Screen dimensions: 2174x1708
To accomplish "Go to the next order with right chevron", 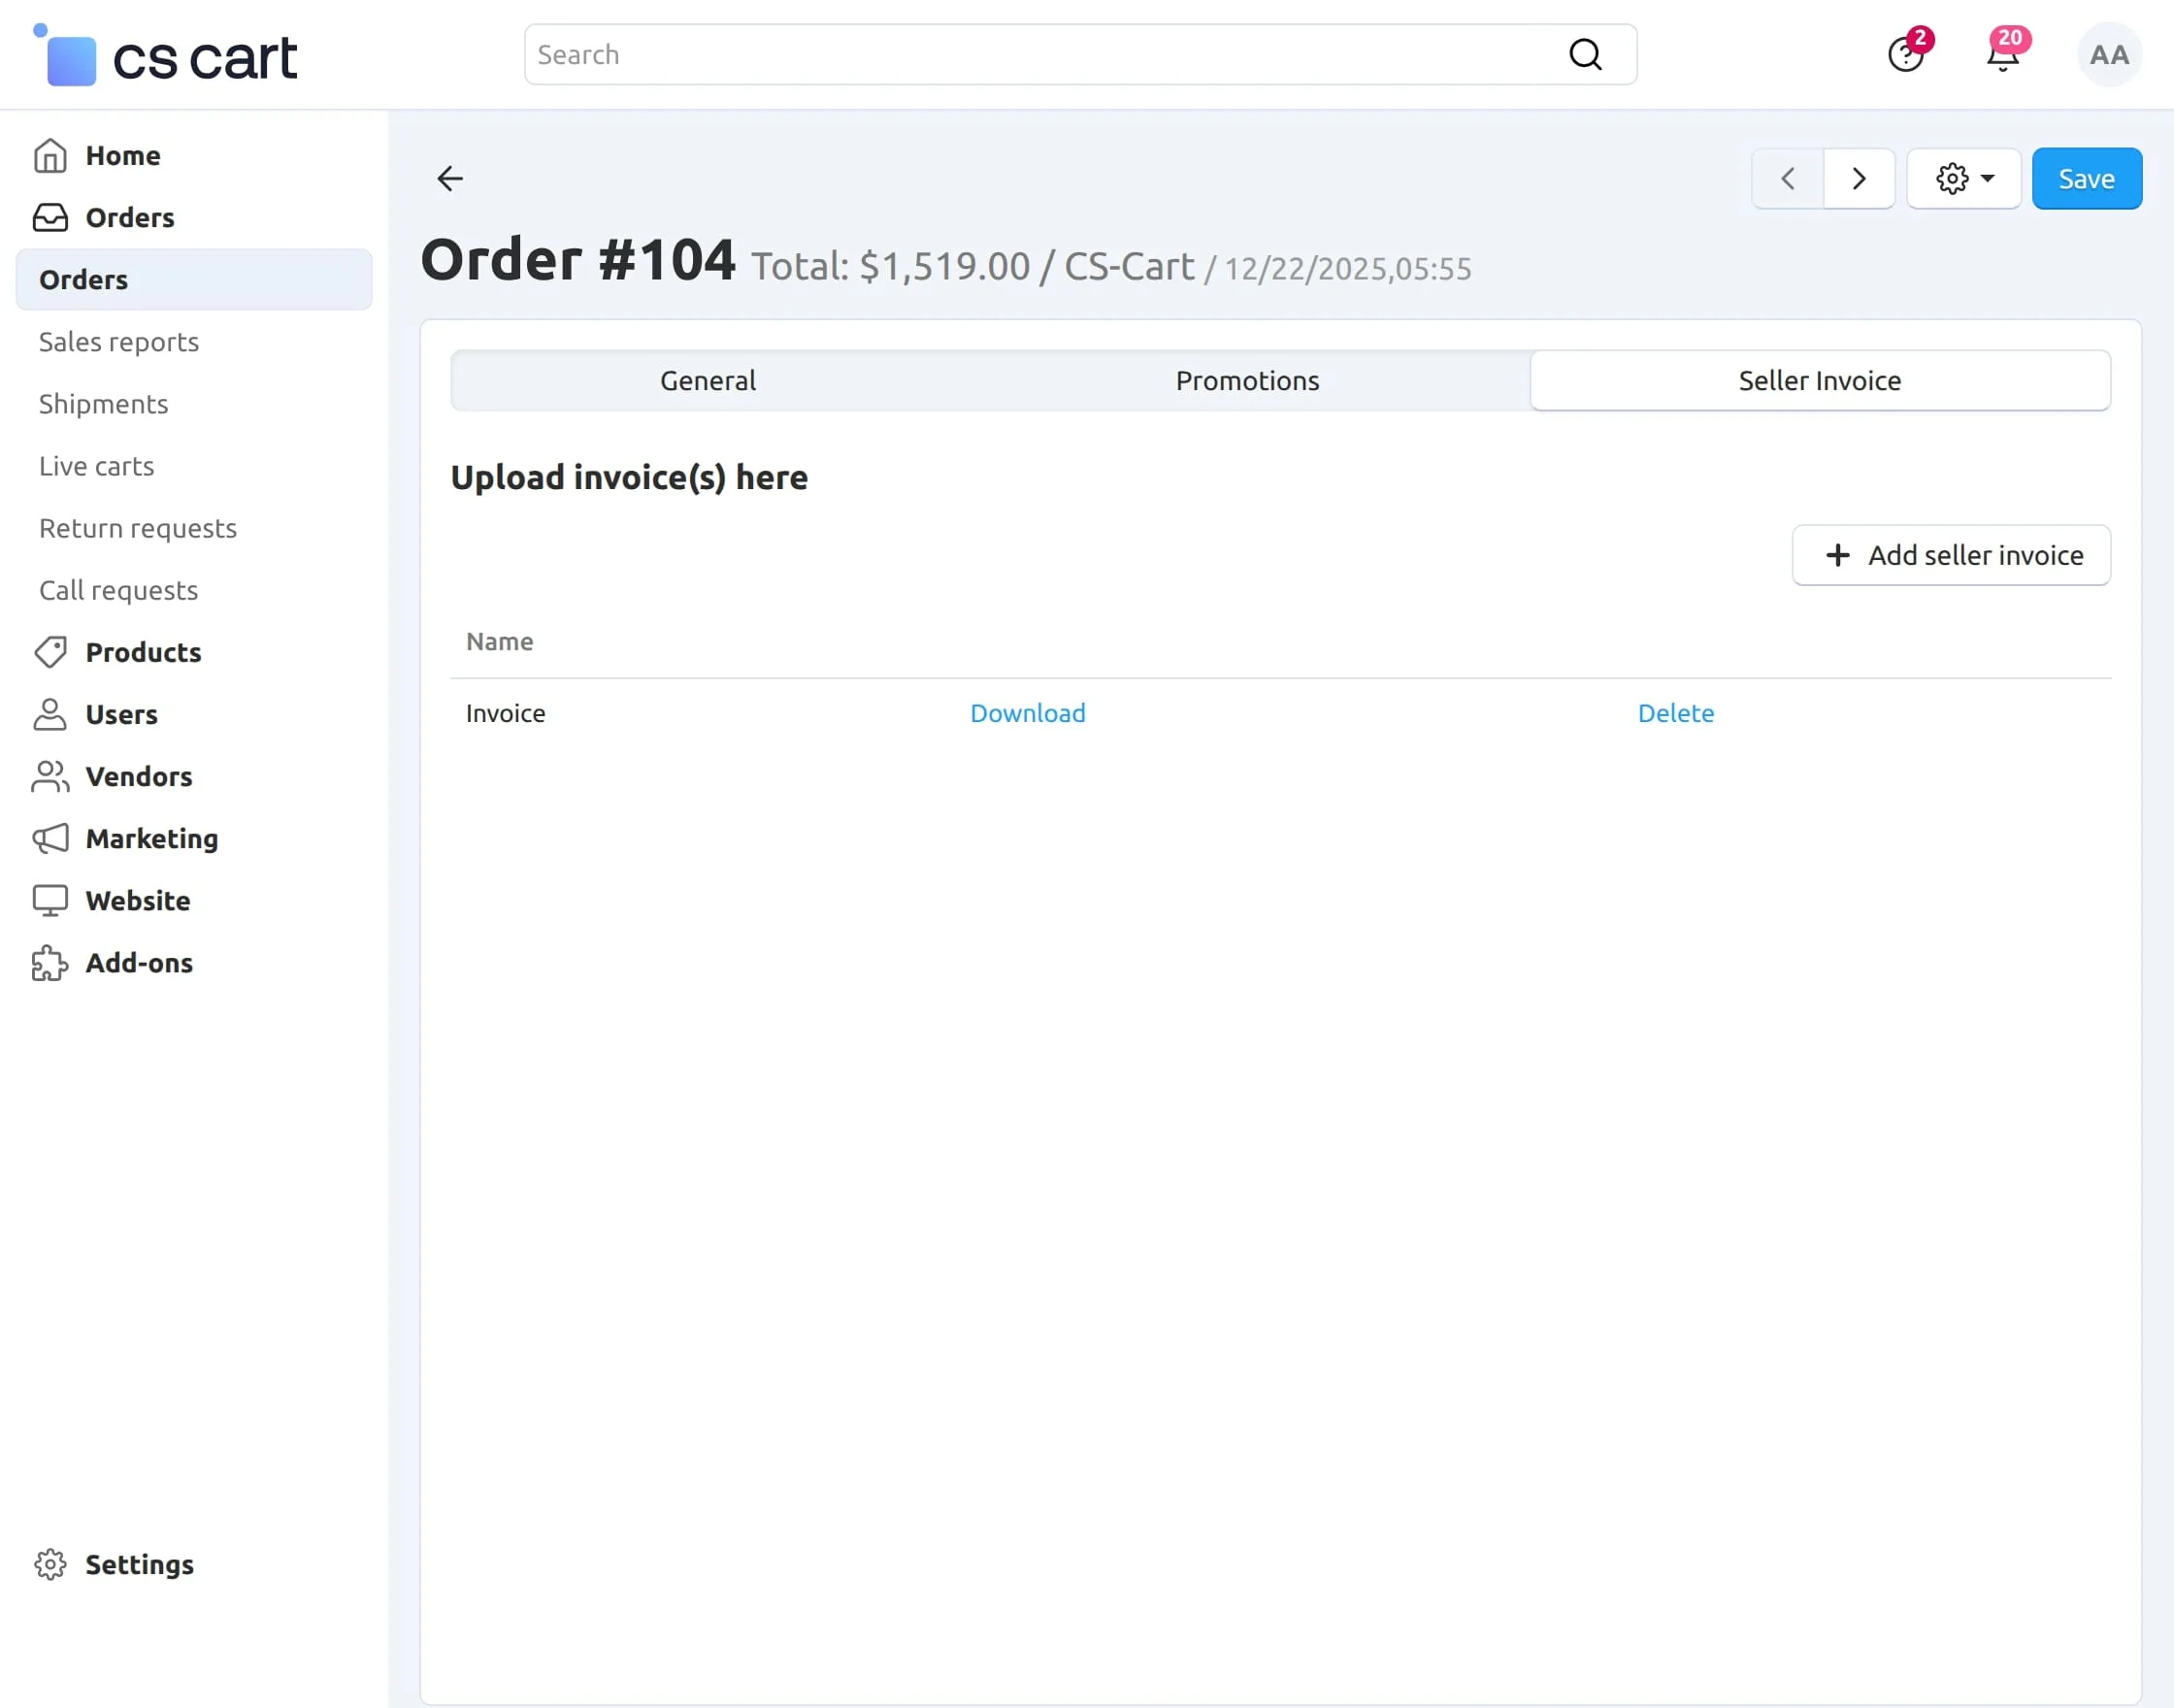I will click(x=1858, y=178).
